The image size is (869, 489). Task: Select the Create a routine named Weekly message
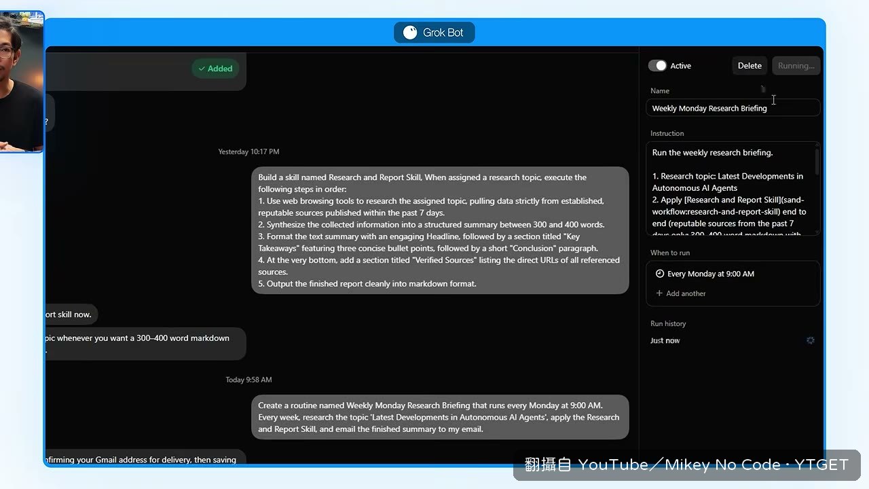click(440, 417)
